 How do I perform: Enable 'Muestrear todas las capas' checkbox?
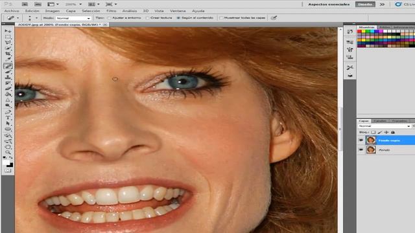(221, 17)
